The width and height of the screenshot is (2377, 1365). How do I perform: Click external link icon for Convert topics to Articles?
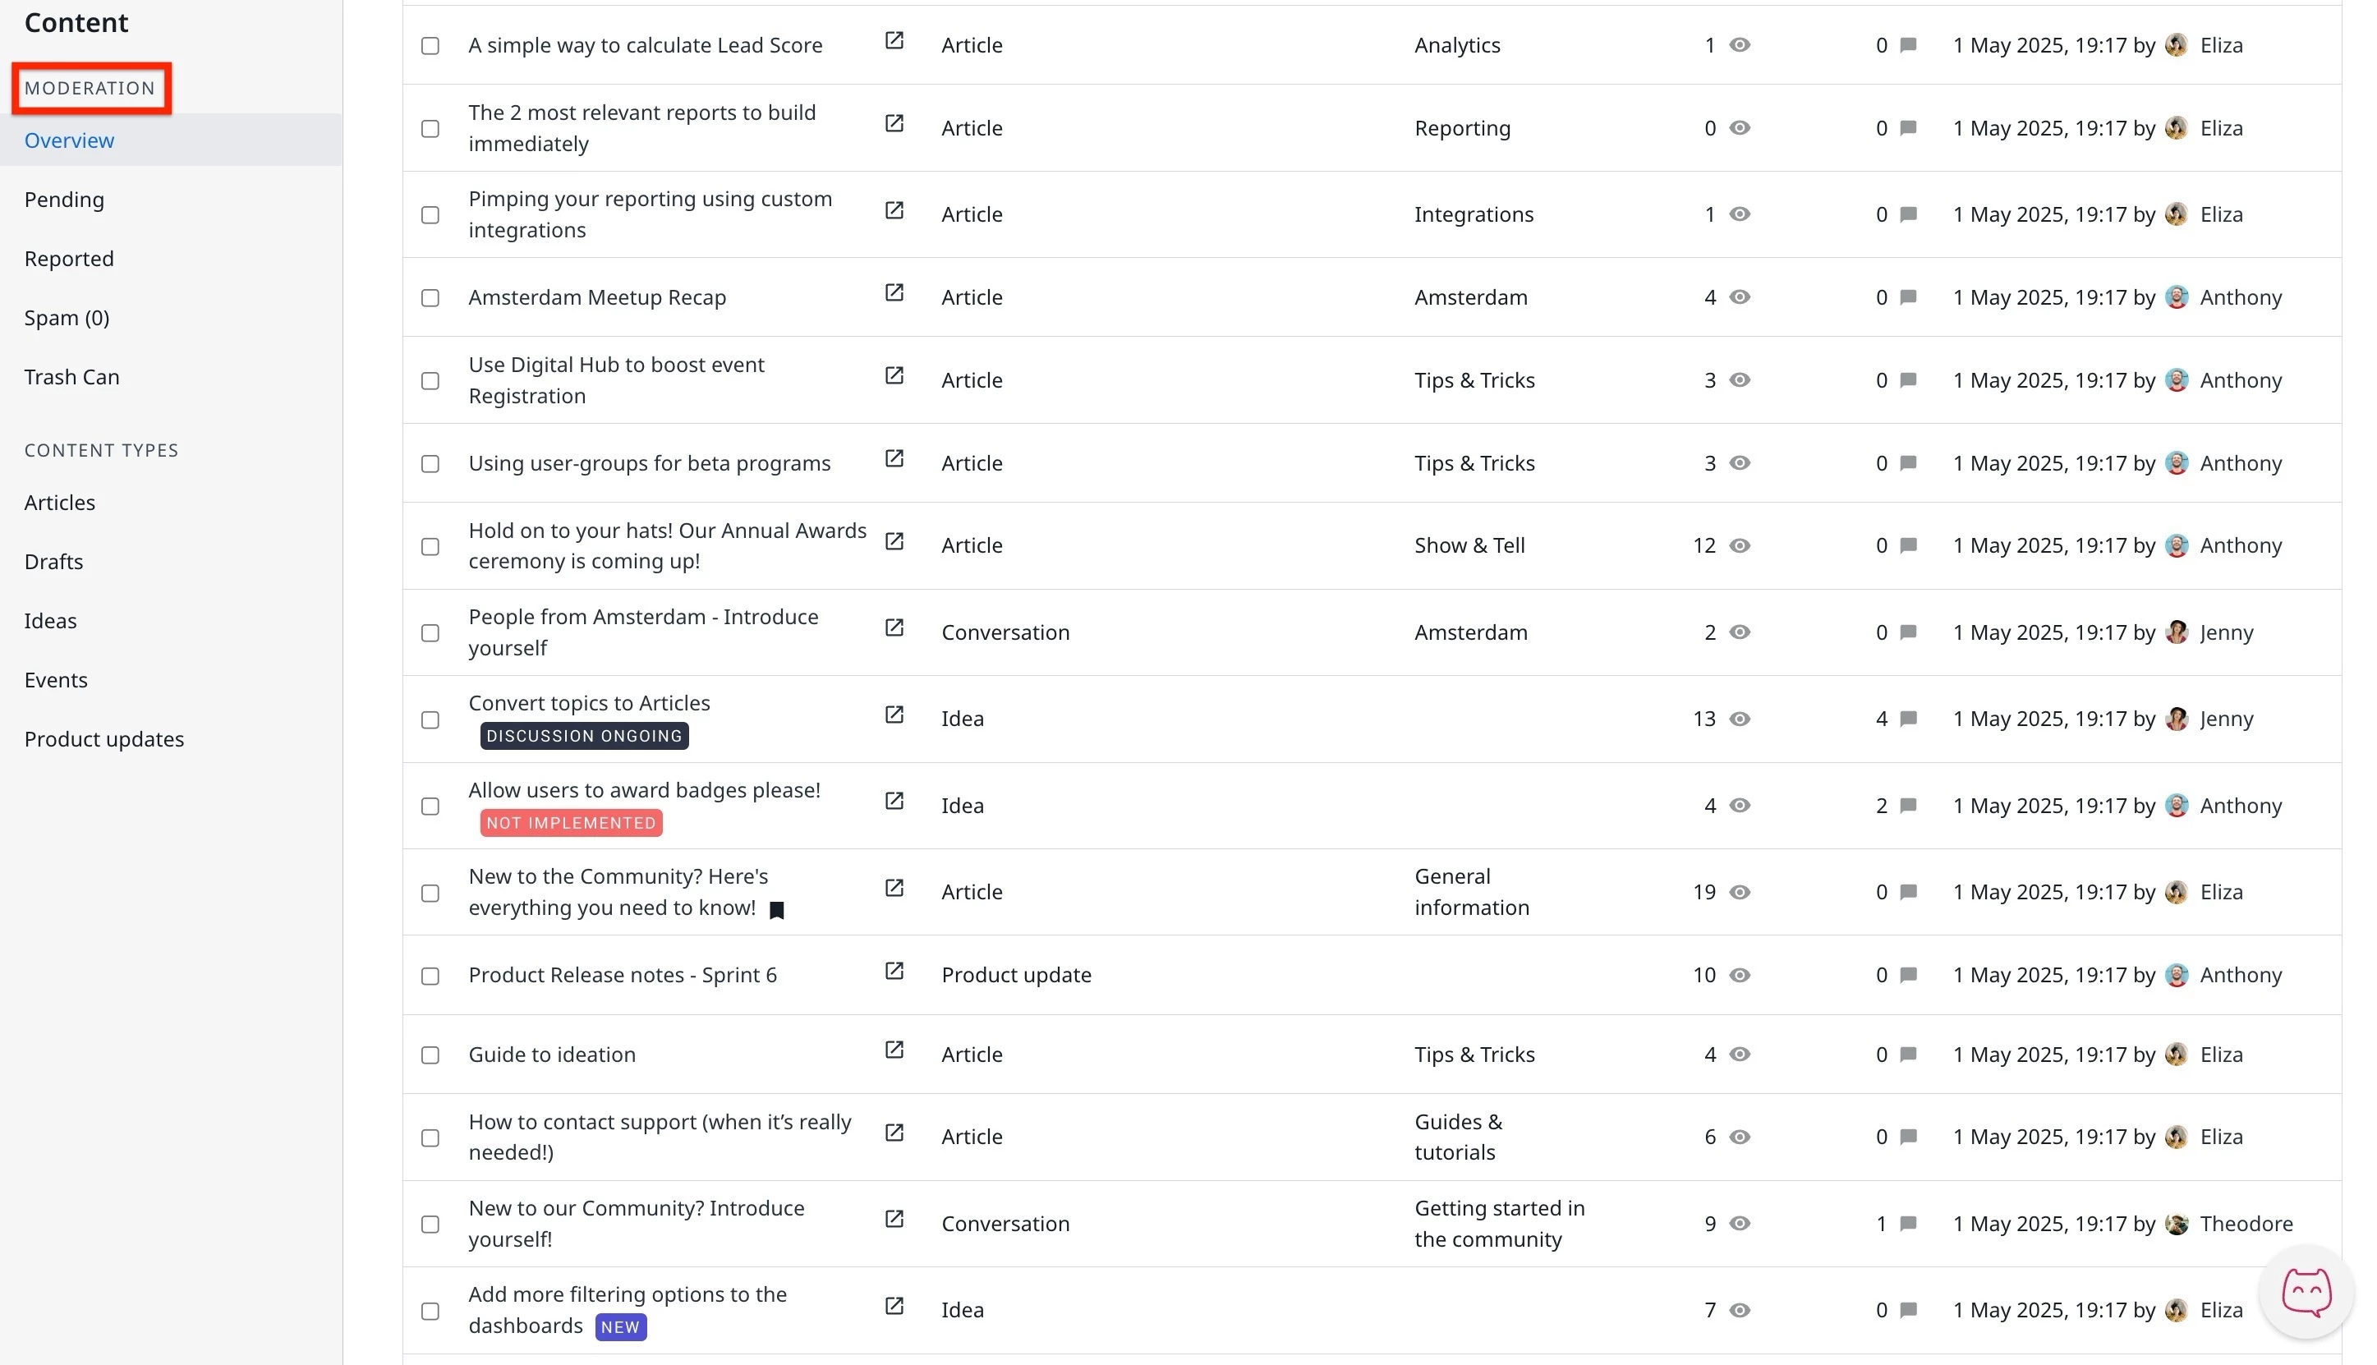click(x=894, y=715)
